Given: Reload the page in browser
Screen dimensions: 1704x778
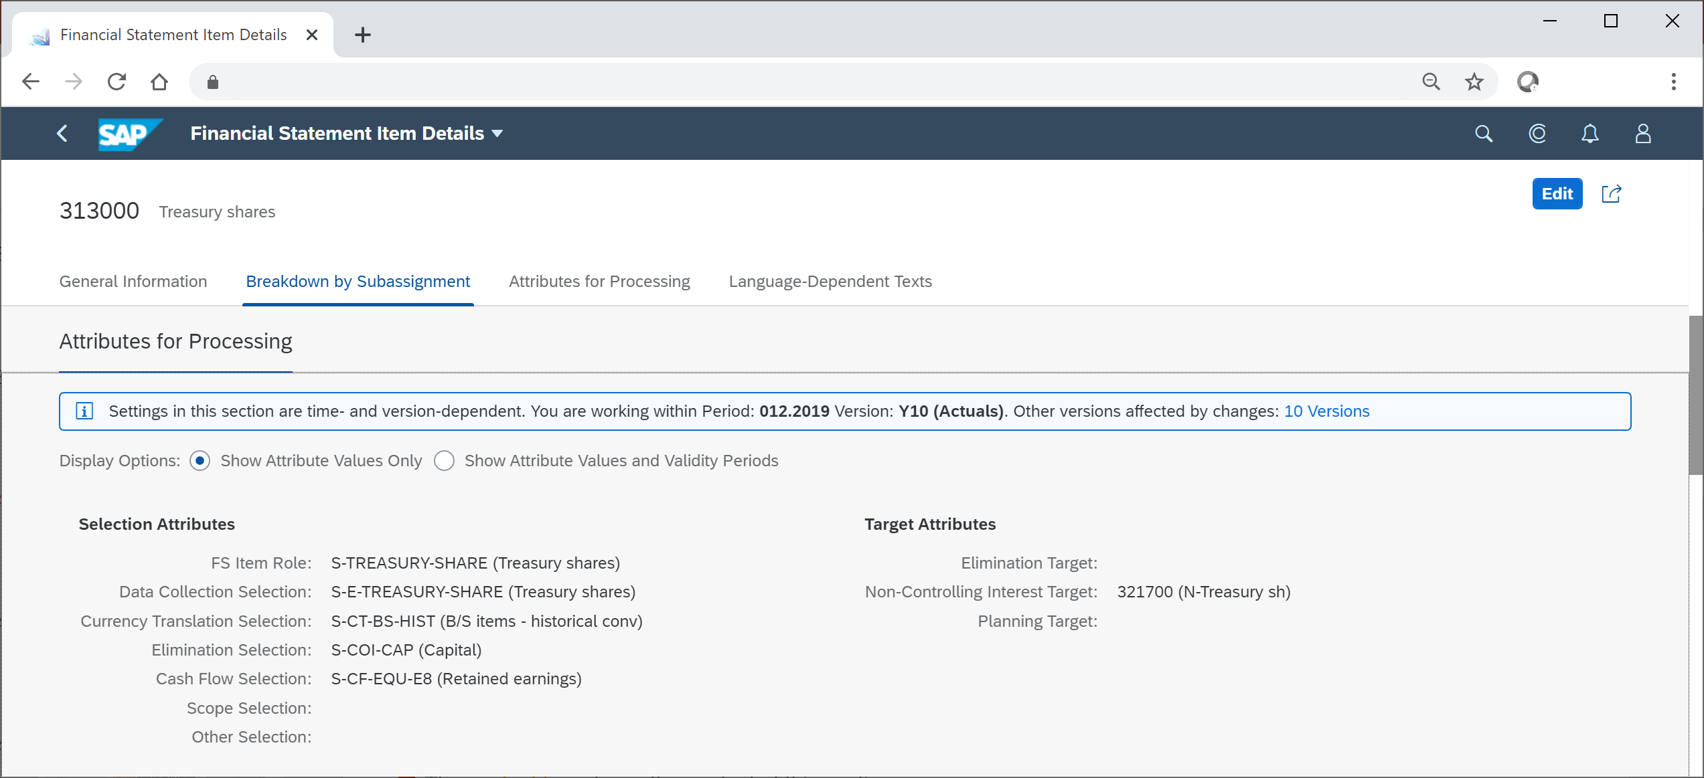Looking at the screenshot, I should tap(117, 82).
